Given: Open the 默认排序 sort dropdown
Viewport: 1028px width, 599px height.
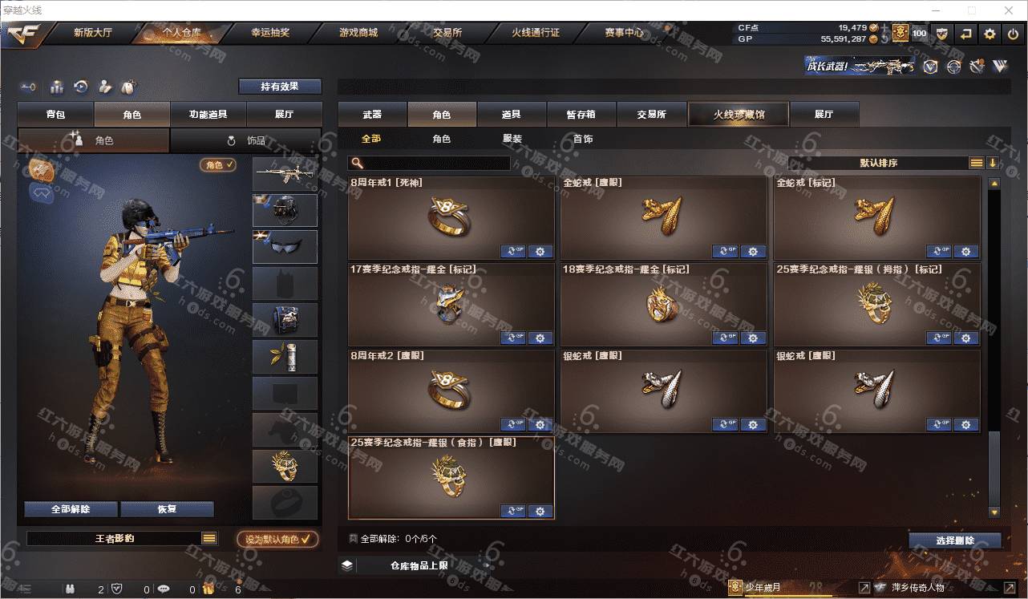Looking at the screenshot, I should point(878,163).
